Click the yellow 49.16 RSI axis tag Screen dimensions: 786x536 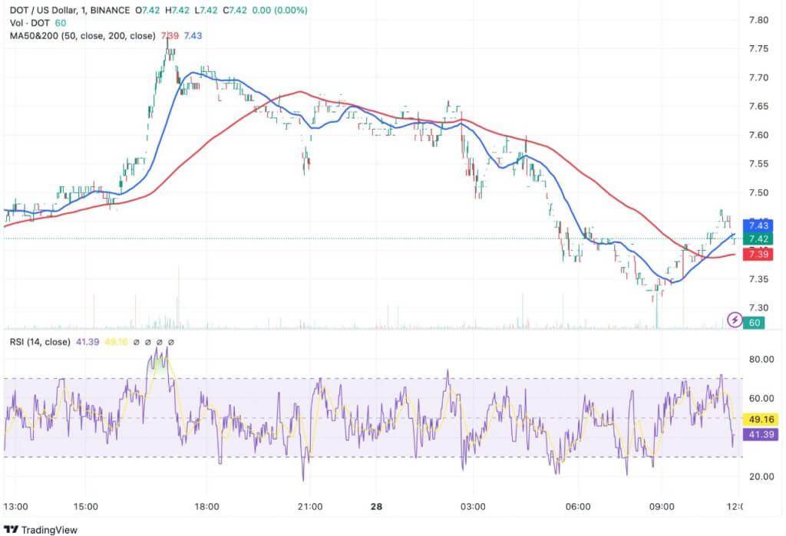[761, 419]
